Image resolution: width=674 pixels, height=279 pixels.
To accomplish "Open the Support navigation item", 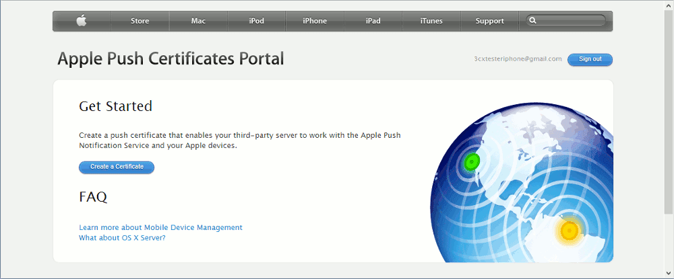I will click(489, 21).
